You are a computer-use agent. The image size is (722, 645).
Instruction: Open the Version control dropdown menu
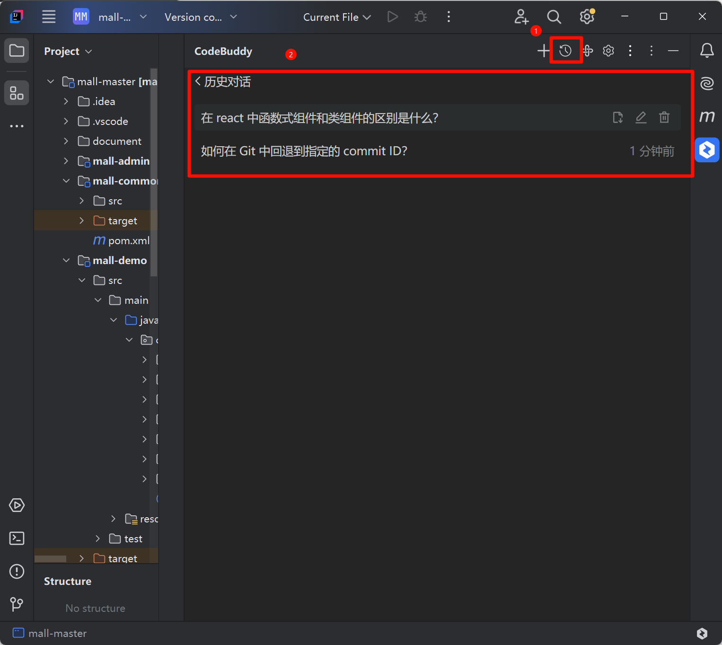pyautogui.click(x=201, y=17)
